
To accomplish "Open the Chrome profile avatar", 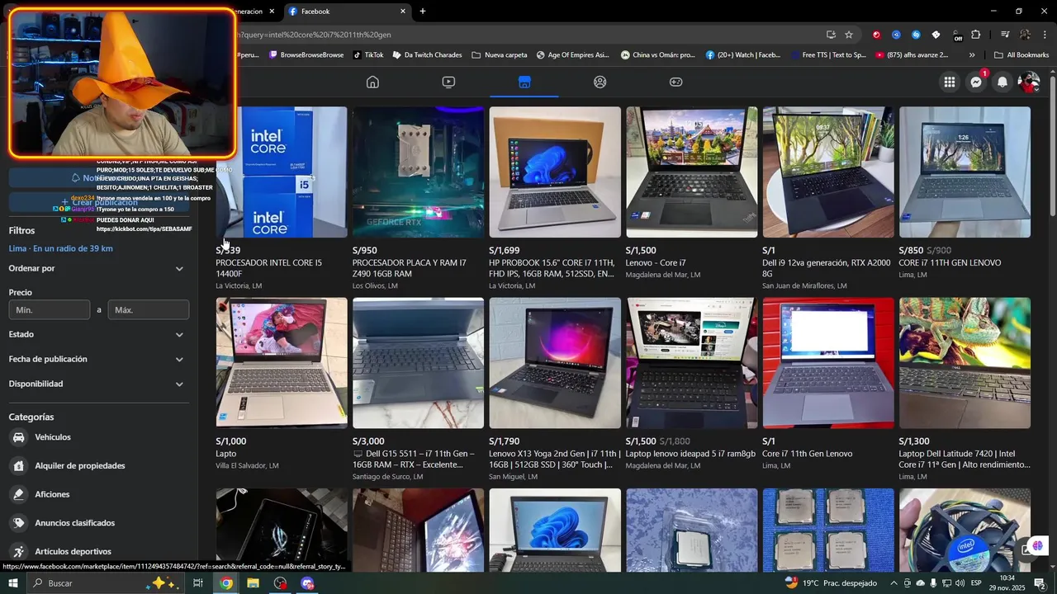I will [x=1025, y=35].
